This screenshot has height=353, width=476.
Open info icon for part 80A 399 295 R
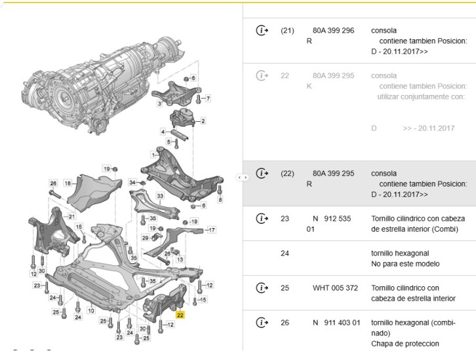262,173
